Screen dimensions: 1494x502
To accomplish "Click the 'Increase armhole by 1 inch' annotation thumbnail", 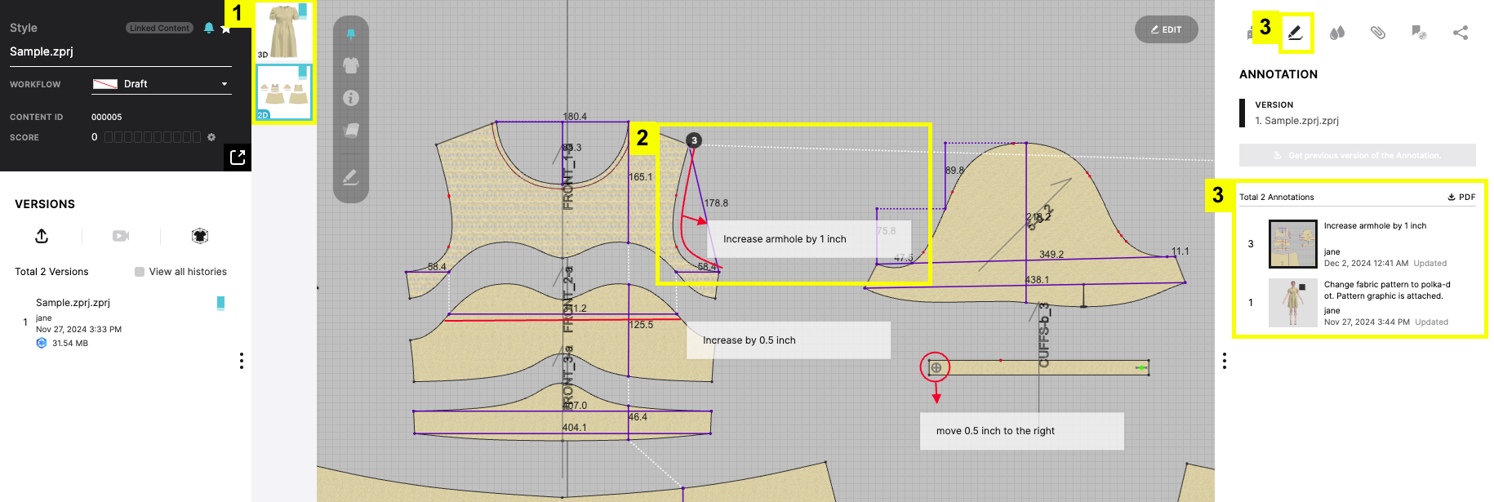I will 1292,244.
